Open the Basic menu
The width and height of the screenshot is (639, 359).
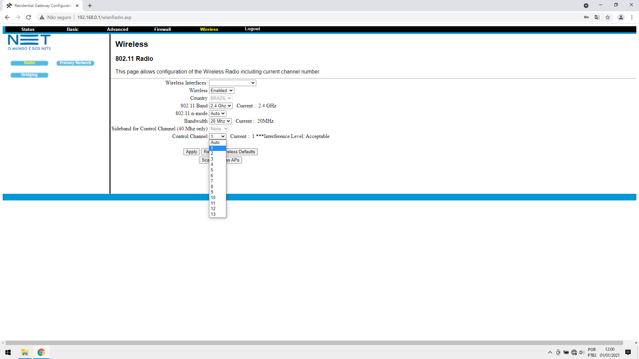tap(73, 29)
